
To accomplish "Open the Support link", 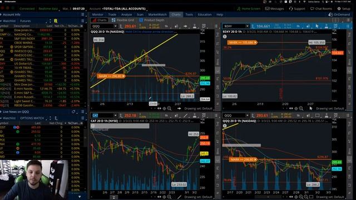I will [297, 9].
